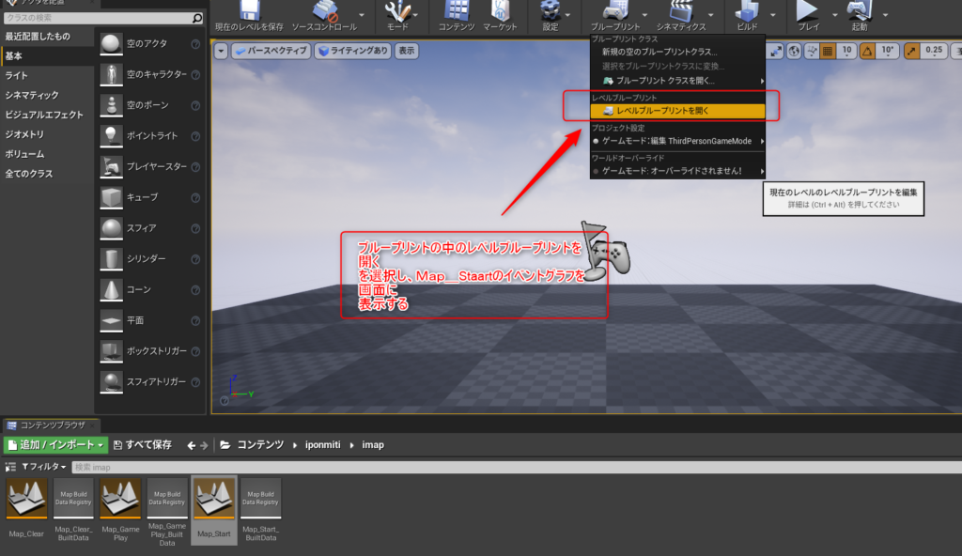Toggle rotation snapping in the viewport toolbar
The height and width of the screenshot is (556, 962).
[867, 51]
